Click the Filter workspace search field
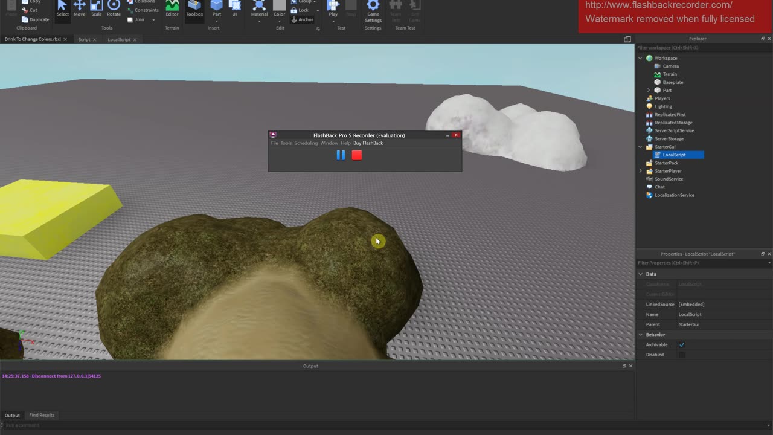 [x=704, y=48]
